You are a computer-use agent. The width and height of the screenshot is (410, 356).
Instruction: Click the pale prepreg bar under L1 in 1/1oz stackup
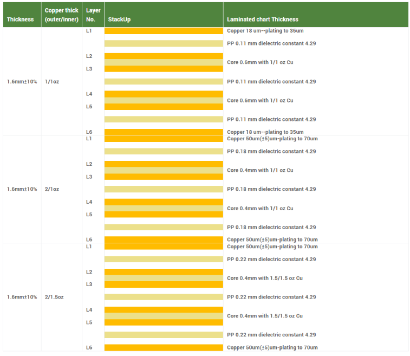pyautogui.click(x=164, y=43)
